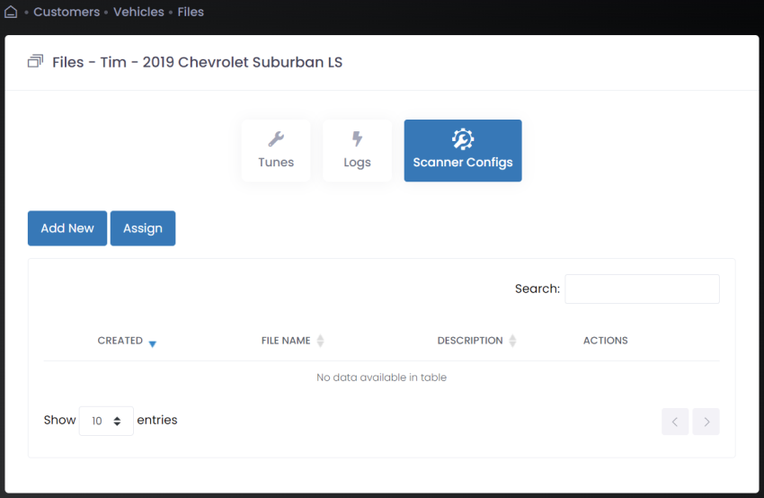Click the home icon in breadcrumb
This screenshot has height=498, width=764.
point(11,13)
